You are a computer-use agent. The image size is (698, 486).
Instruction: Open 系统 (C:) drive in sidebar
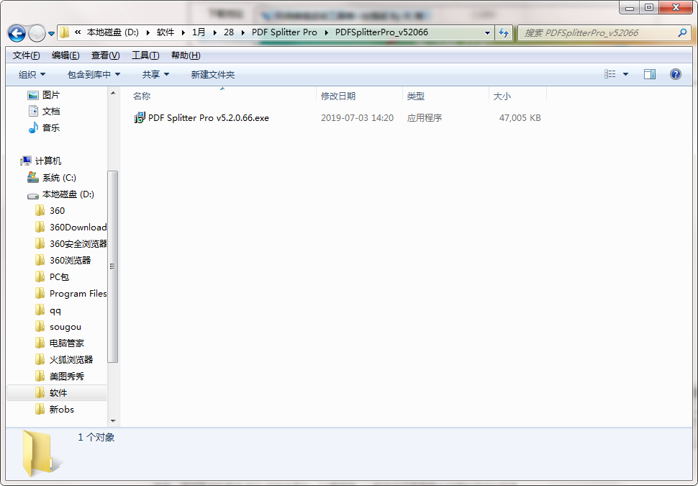[x=51, y=178]
